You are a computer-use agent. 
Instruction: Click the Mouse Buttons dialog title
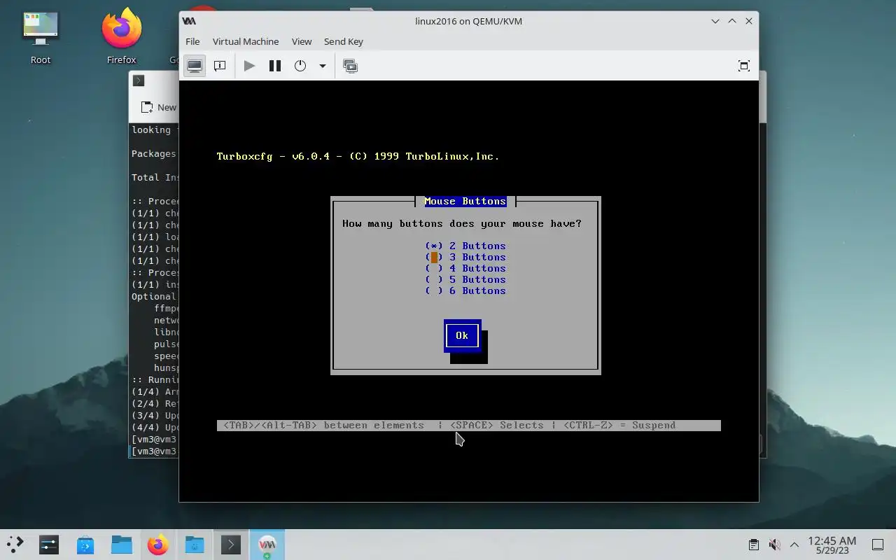click(465, 201)
